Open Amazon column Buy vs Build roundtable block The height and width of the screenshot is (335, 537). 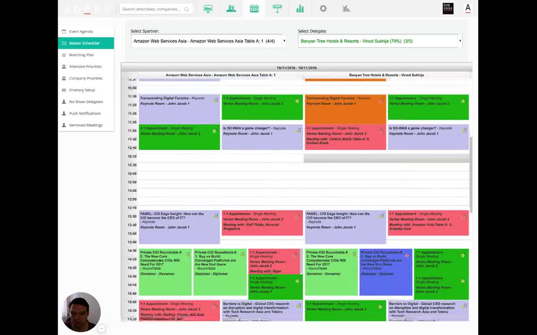click(220, 272)
